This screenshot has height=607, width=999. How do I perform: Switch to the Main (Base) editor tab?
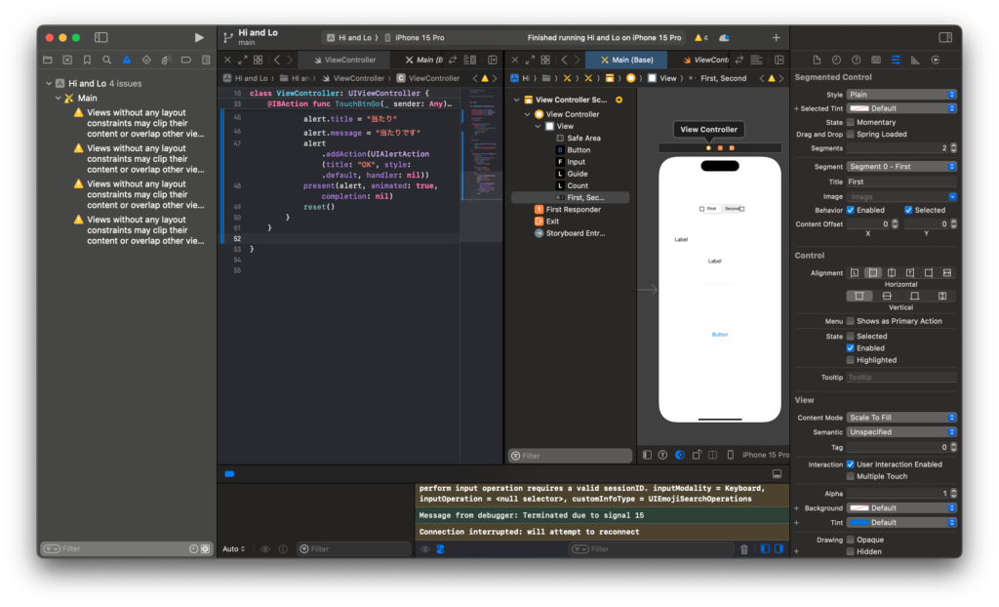point(626,60)
